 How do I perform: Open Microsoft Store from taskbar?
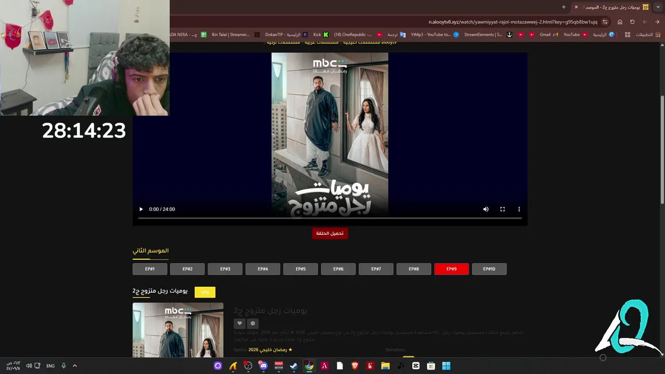pyautogui.click(x=431, y=366)
